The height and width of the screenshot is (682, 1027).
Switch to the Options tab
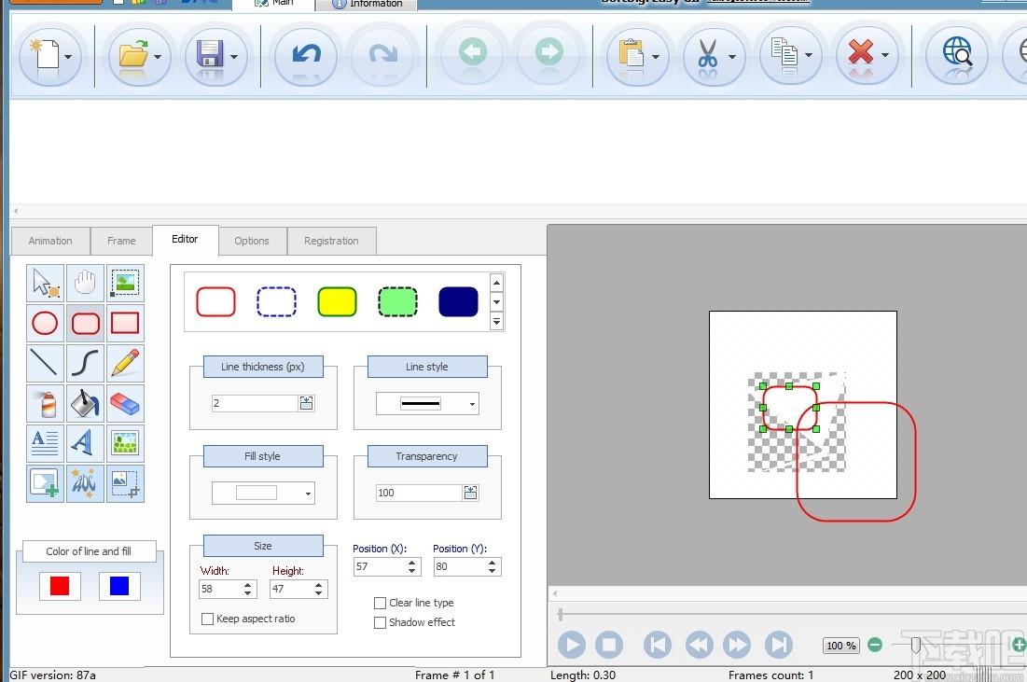pos(252,241)
